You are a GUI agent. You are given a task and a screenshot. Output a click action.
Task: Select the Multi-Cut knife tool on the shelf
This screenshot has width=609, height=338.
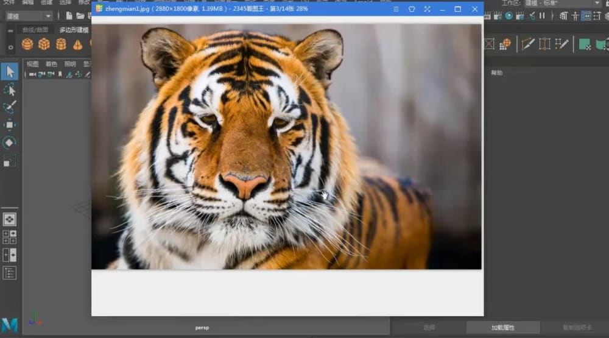point(527,44)
